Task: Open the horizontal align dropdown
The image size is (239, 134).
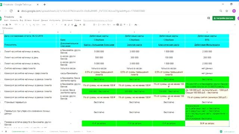Action: click(x=94, y=25)
